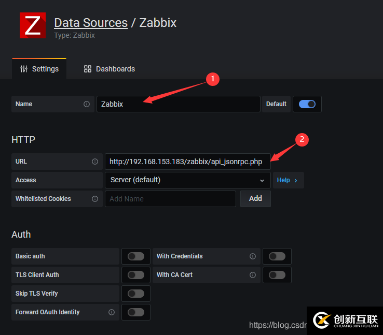Open the Access dropdown showing Server (default)
383x335 pixels.
click(x=187, y=180)
